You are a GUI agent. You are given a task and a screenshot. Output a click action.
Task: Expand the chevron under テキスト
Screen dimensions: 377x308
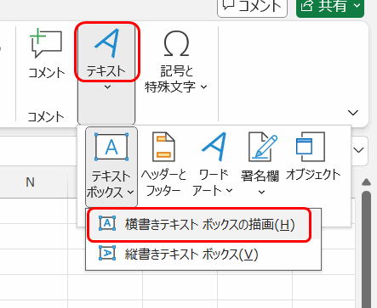click(x=107, y=87)
